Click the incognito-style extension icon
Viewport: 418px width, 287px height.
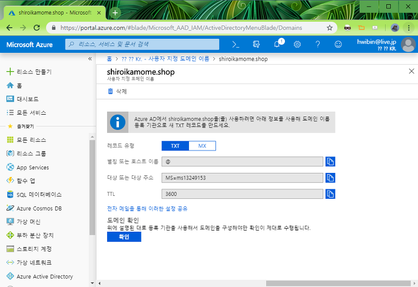pos(347,28)
